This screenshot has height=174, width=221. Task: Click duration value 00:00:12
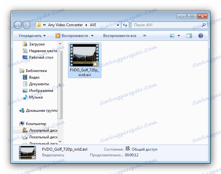(131, 155)
